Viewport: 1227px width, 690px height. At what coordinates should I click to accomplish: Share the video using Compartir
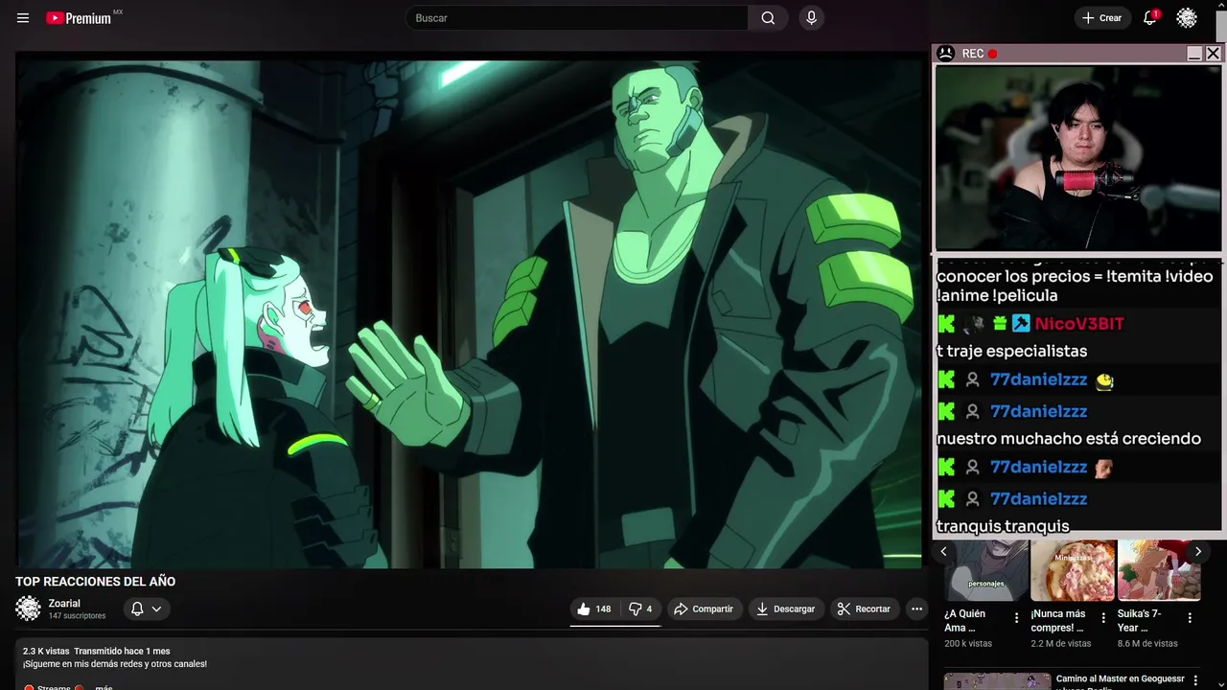704,609
